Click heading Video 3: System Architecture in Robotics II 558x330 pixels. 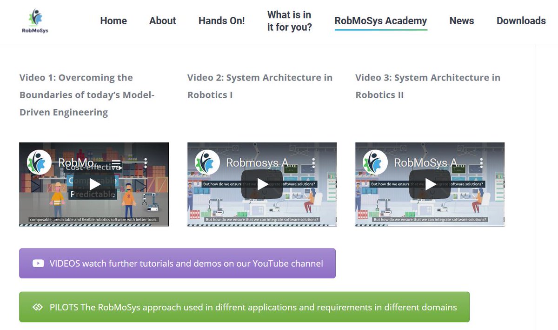428,86
